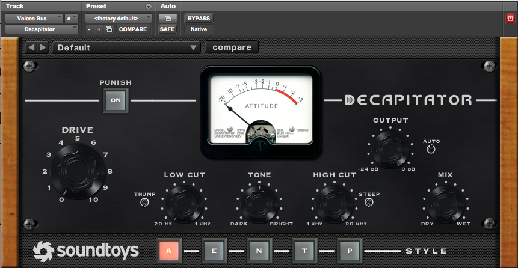Click the '20 KHZ' high cut label

click(356, 224)
